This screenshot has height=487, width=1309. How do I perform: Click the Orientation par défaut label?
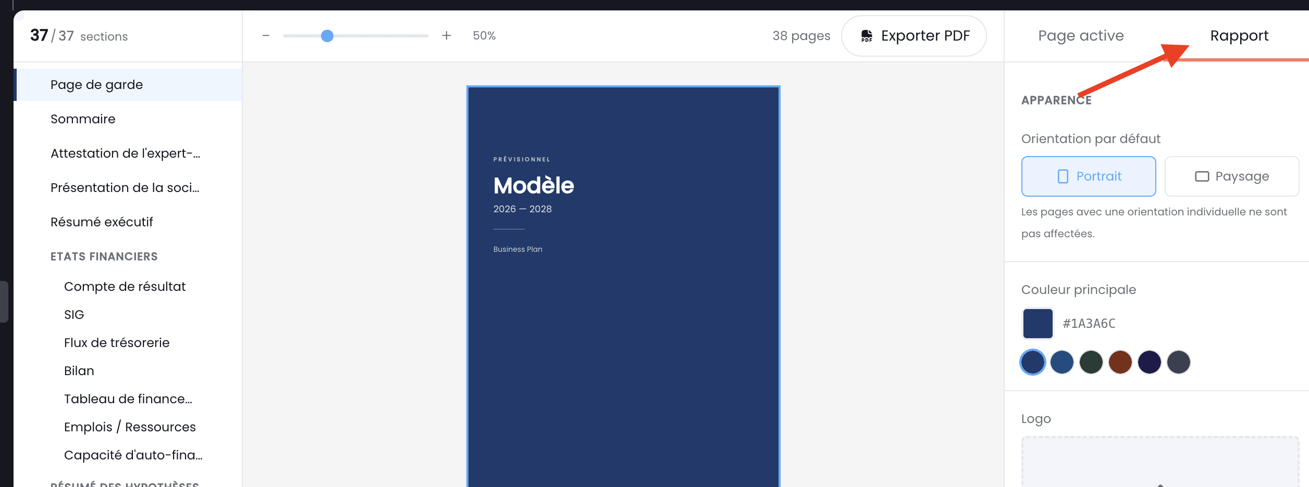click(1091, 139)
